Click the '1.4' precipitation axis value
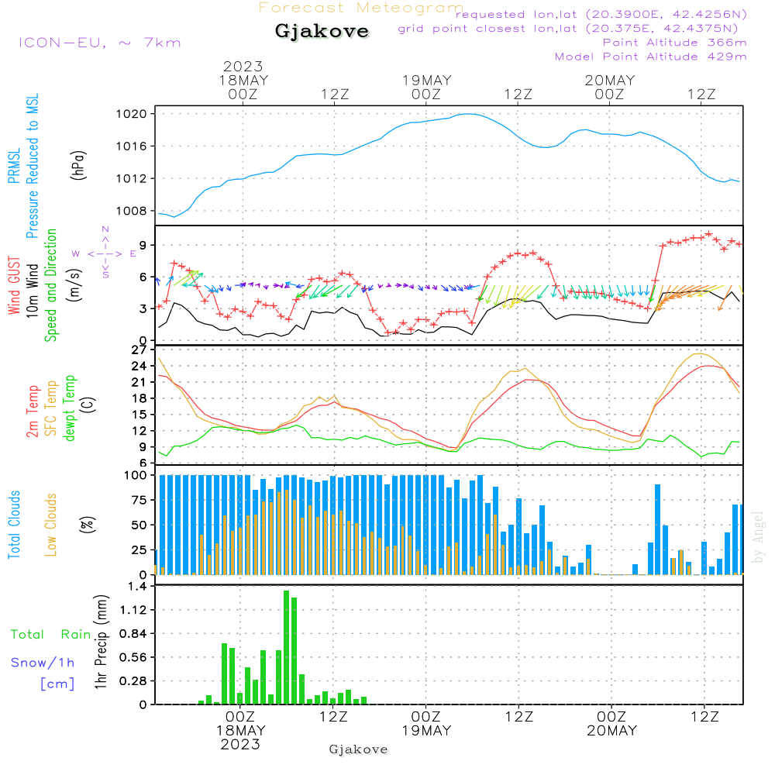Image resolution: width=775 pixels, height=775 pixels. pyautogui.click(x=137, y=587)
